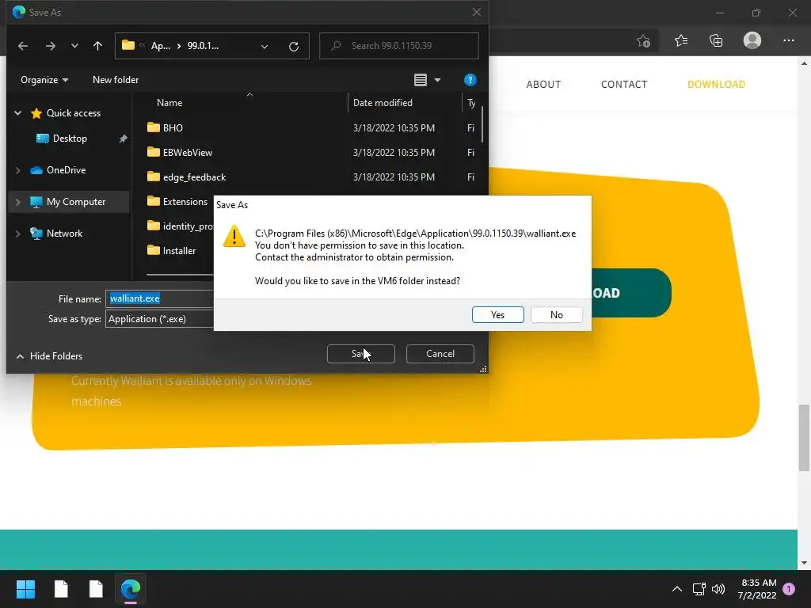Add this page to favorites in Edge

coord(643,40)
